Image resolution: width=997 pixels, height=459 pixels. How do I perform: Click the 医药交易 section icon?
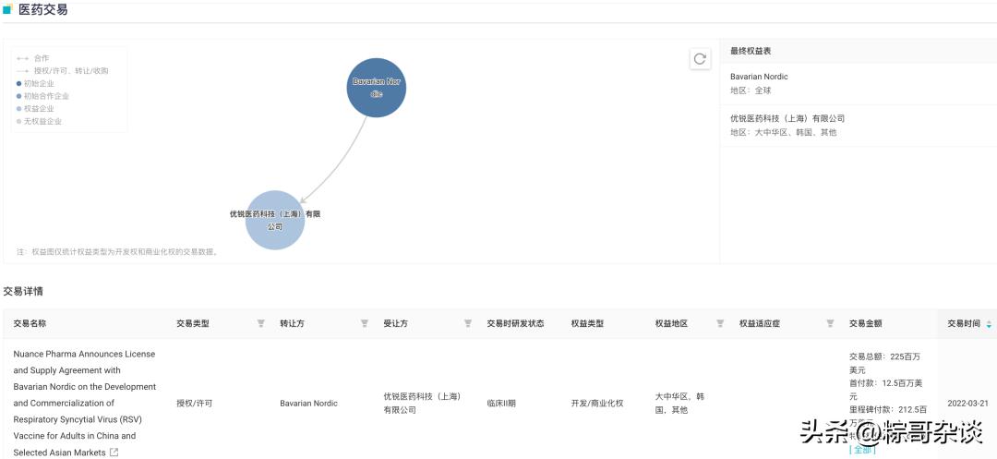pyautogui.click(x=7, y=9)
